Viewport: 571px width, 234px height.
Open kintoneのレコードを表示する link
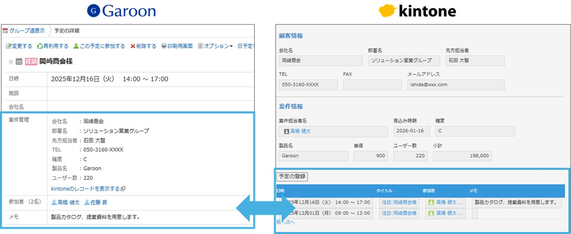(x=86, y=189)
